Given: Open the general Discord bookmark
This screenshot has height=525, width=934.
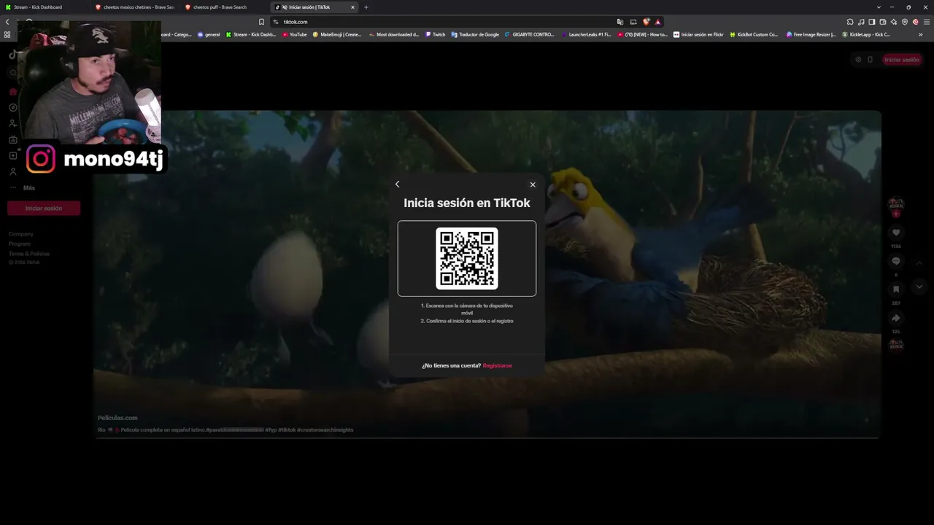Looking at the screenshot, I should 208,34.
